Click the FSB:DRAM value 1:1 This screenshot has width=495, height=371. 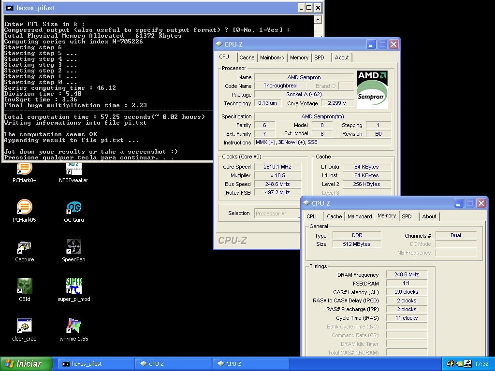coord(407,283)
